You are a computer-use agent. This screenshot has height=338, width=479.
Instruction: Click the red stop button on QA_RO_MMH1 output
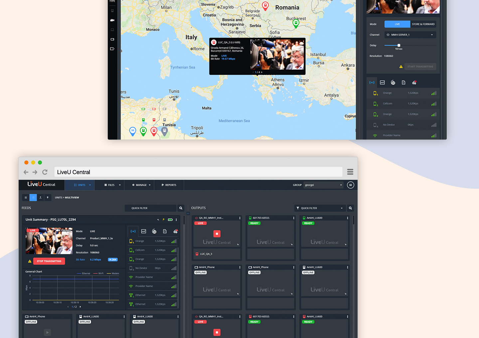[217, 234]
